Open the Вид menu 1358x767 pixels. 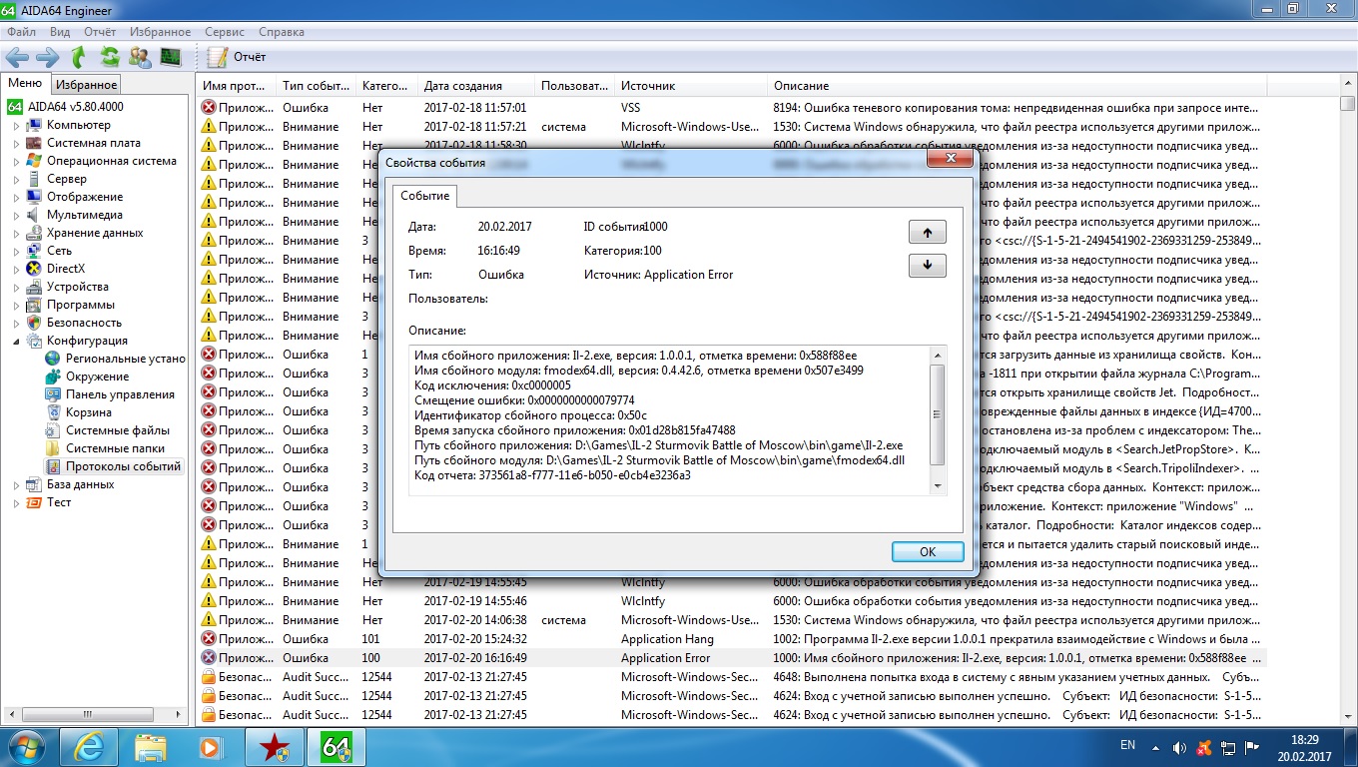pyautogui.click(x=60, y=32)
